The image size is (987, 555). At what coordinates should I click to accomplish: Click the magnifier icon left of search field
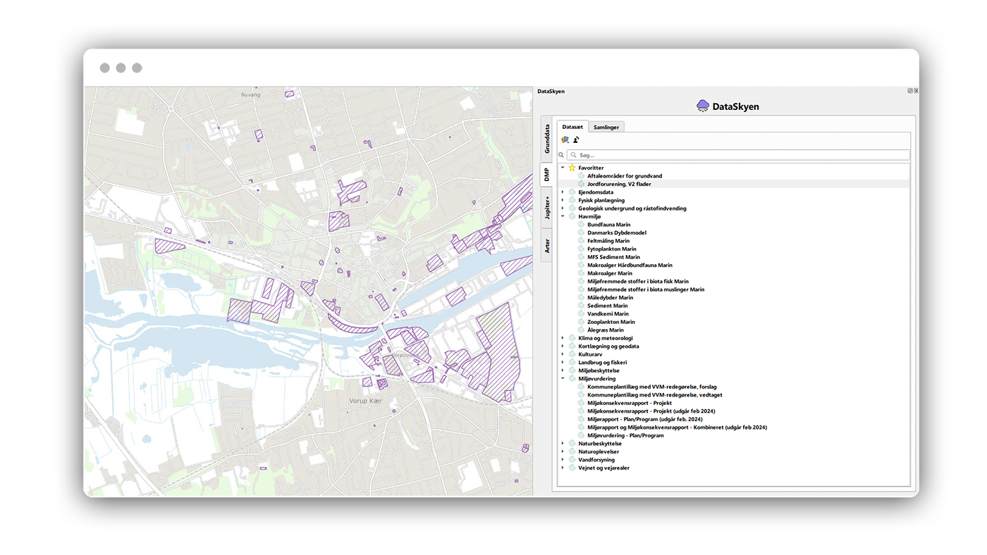coord(561,155)
